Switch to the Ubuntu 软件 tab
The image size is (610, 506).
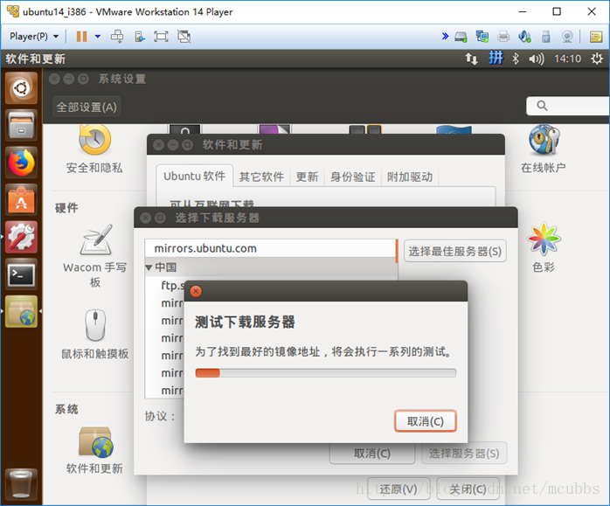tap(195, 177)
